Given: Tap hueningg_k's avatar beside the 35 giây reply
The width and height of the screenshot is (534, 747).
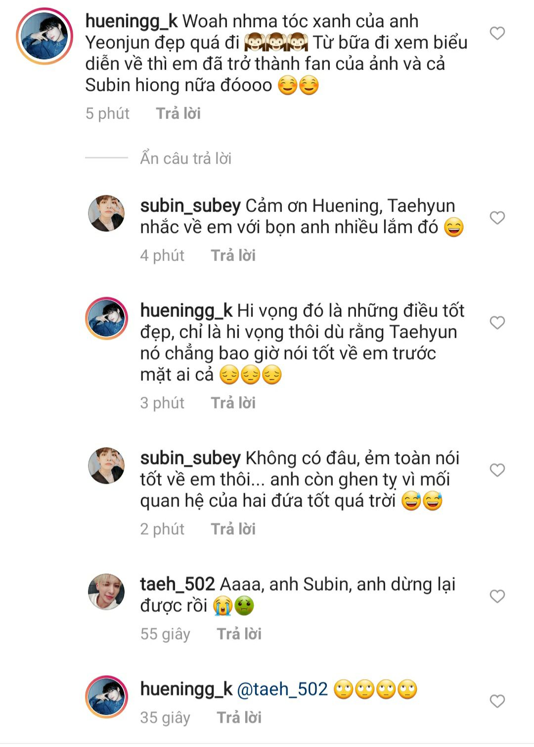Looking at the screenshot, I should click(106, 697).
